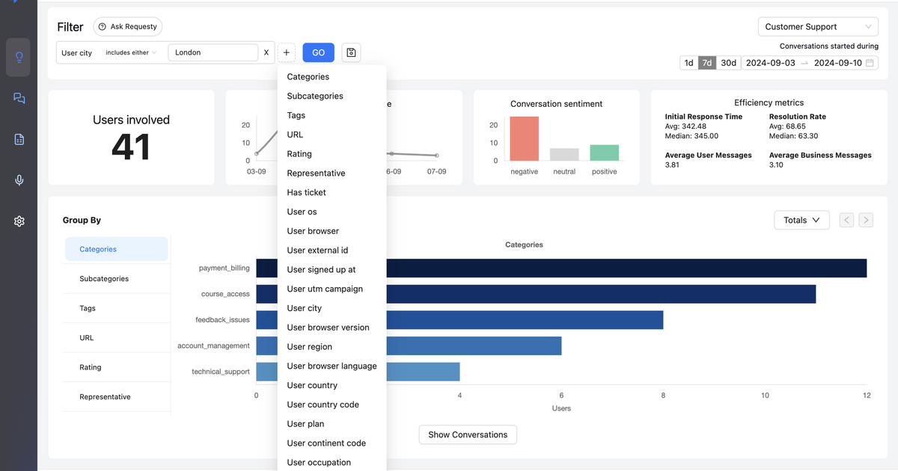Viewport: 898px width, 471px height.
Task: Go to previous chart page arrow
Action: click(x=846, y=220)
